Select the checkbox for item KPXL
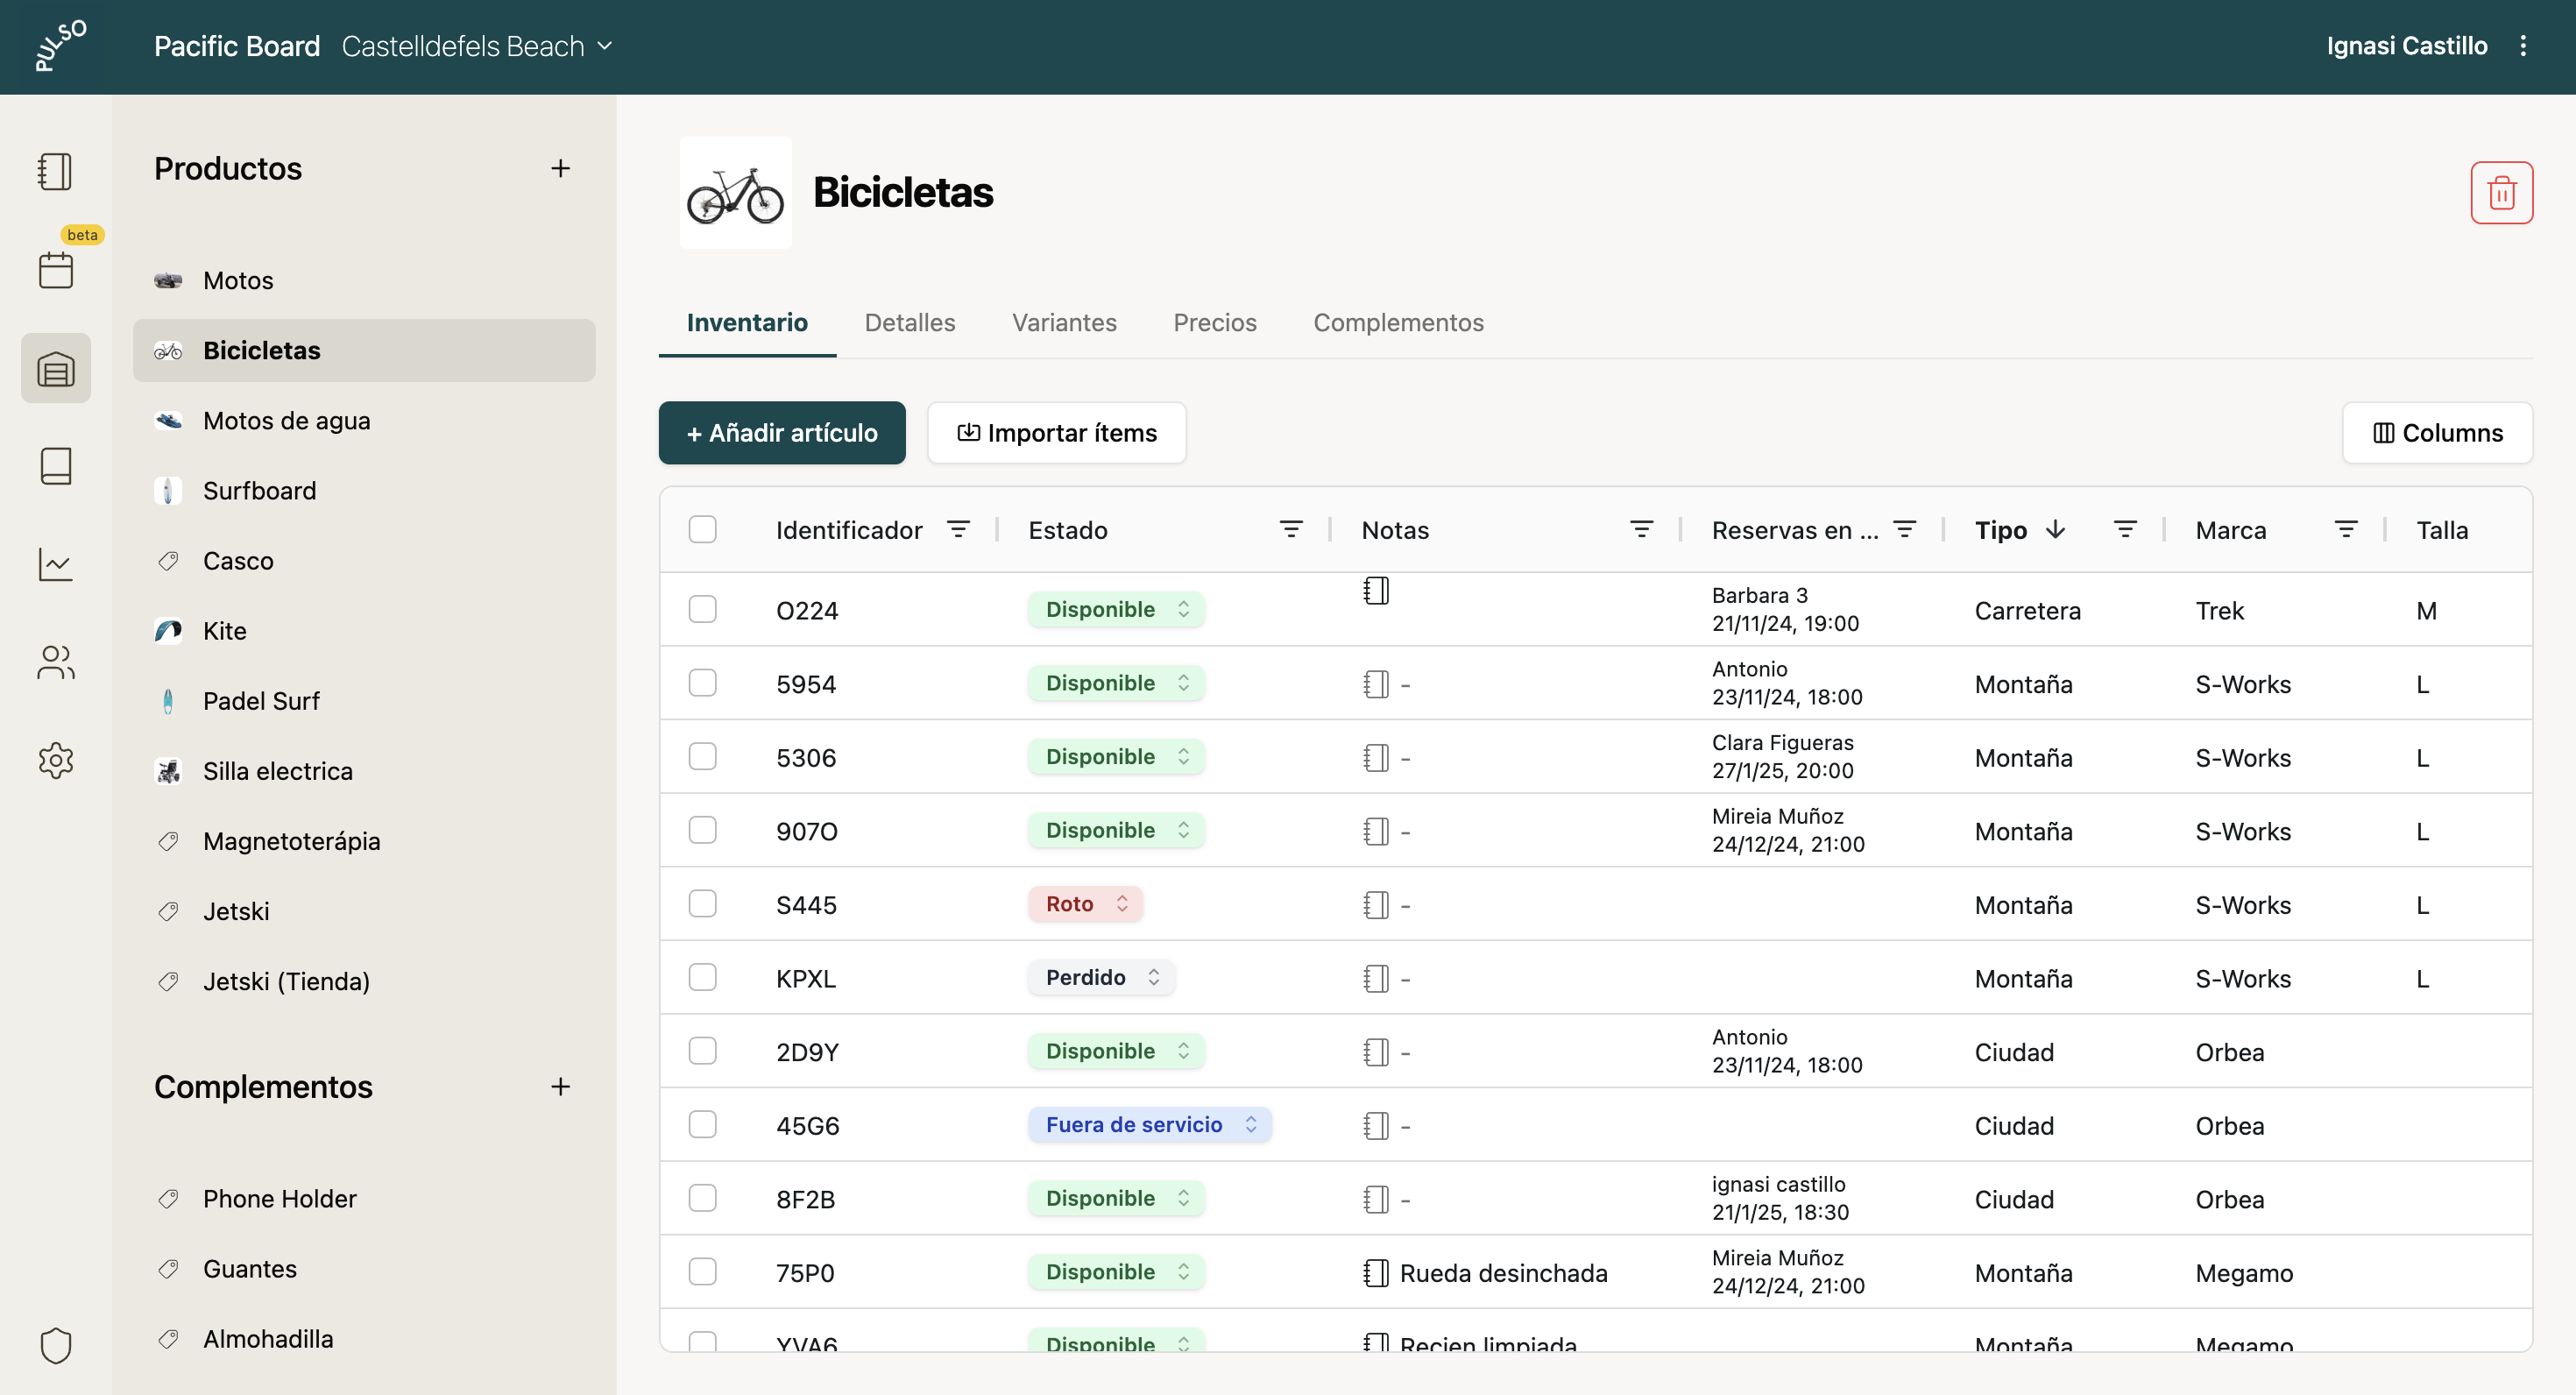 point(703,977)
